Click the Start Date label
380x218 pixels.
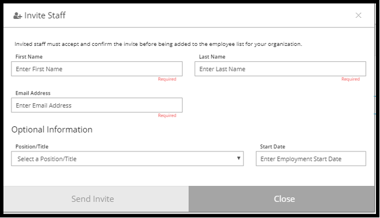click(x=273, y=146)
